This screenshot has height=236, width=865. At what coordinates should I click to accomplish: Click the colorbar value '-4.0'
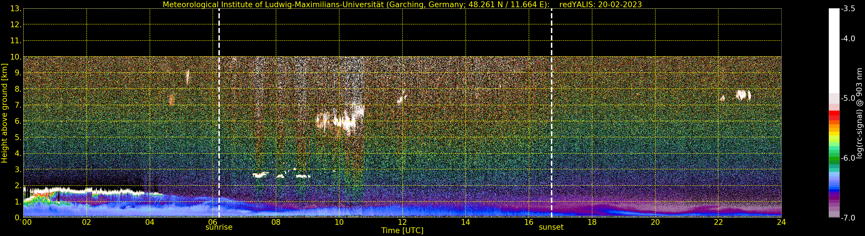coord(848,39)
